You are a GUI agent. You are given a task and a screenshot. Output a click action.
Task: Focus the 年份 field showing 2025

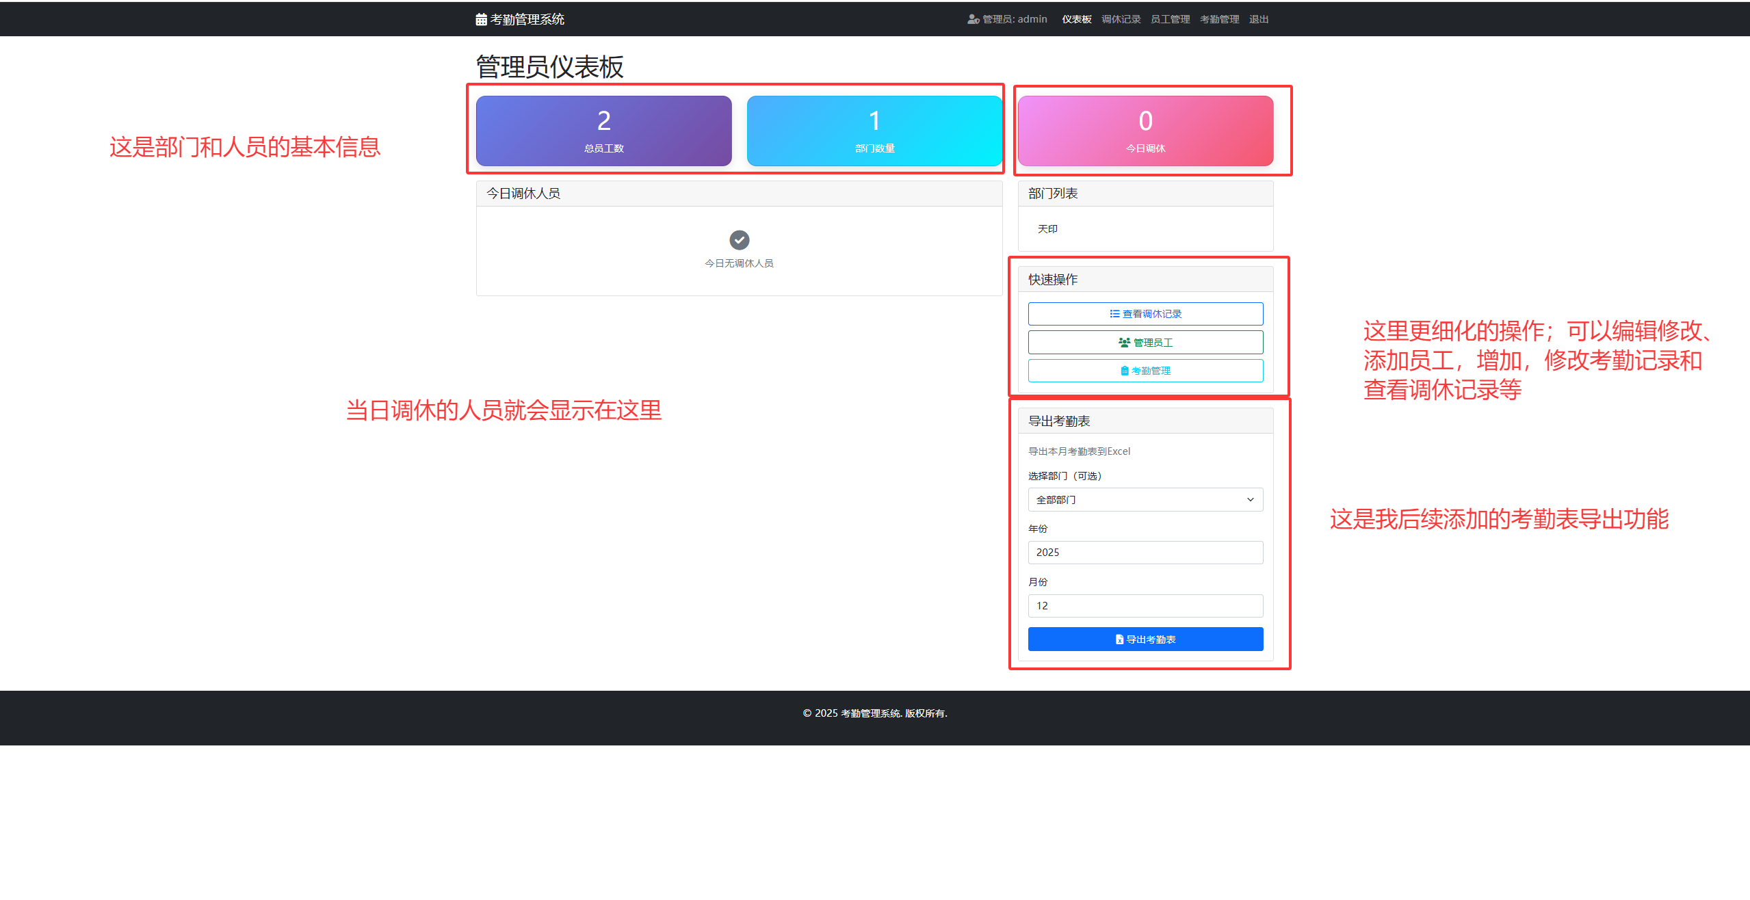click(x=1145, y=553)
